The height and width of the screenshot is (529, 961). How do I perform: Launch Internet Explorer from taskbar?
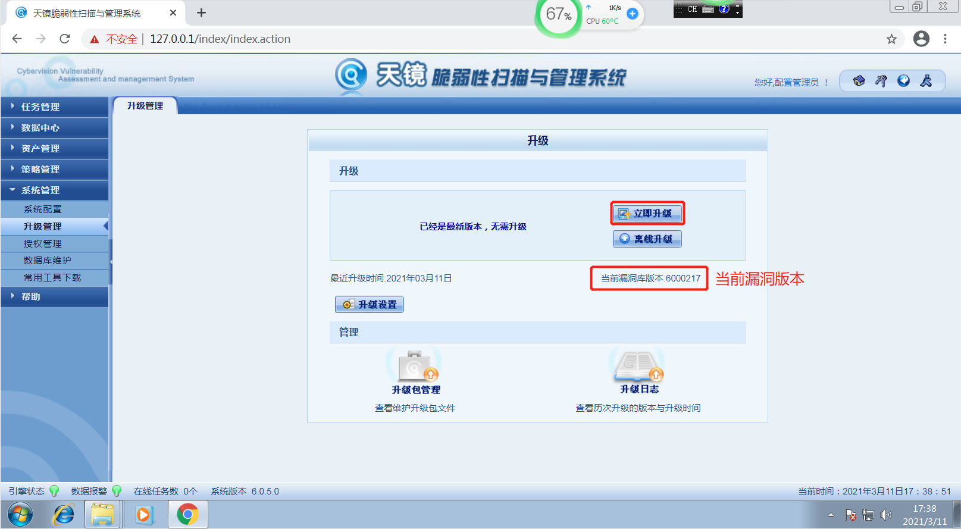[x=64, y=514]
